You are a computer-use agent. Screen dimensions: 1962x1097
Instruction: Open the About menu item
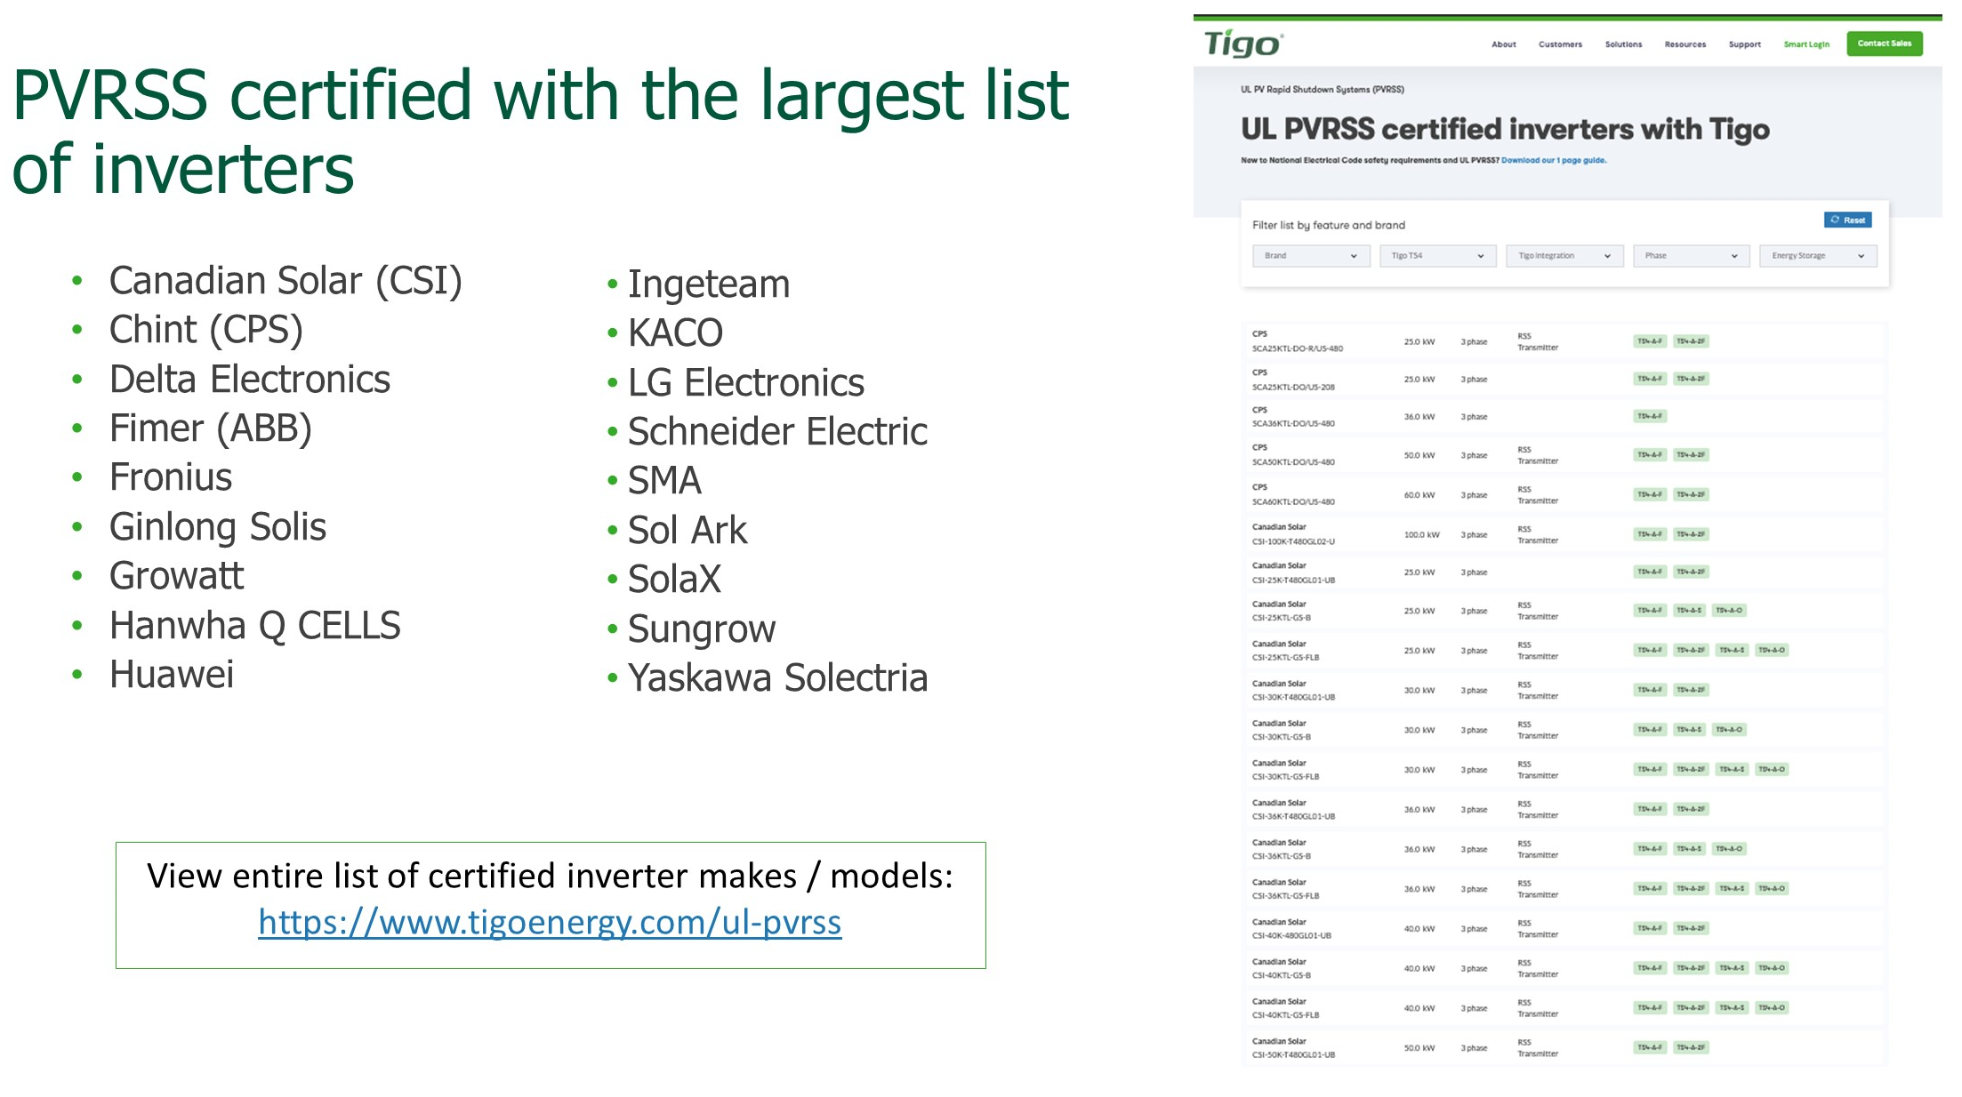1503,44
